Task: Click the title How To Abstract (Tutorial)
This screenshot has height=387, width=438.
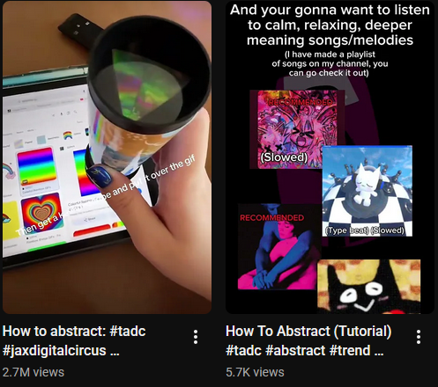Action: point(308,331)
